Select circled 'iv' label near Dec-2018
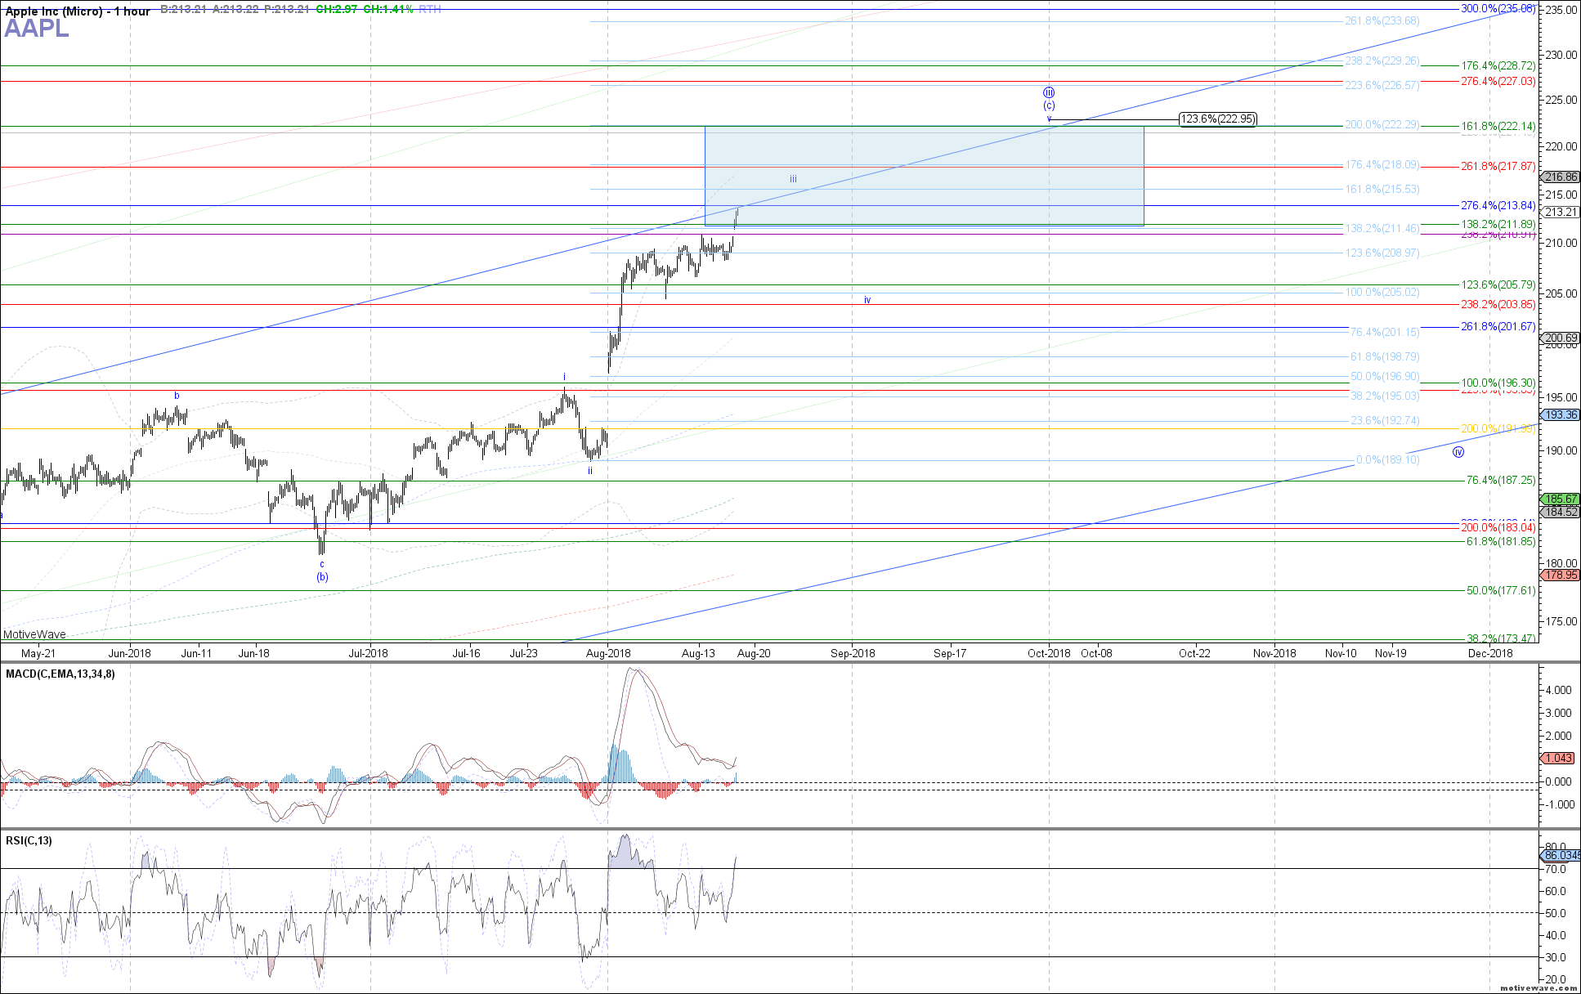The image size is (1581, 994). point(1458,452)
